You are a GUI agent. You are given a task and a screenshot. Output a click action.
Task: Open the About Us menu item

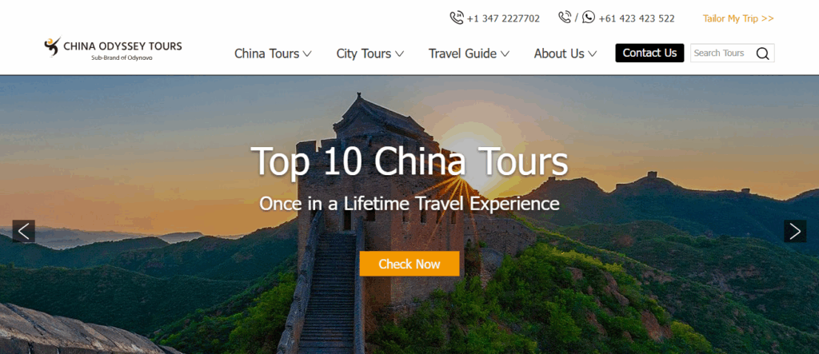tap(559, 54)
